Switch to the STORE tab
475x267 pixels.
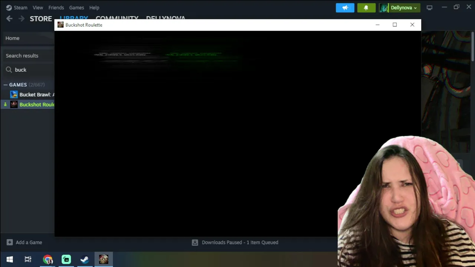[41, 19]
